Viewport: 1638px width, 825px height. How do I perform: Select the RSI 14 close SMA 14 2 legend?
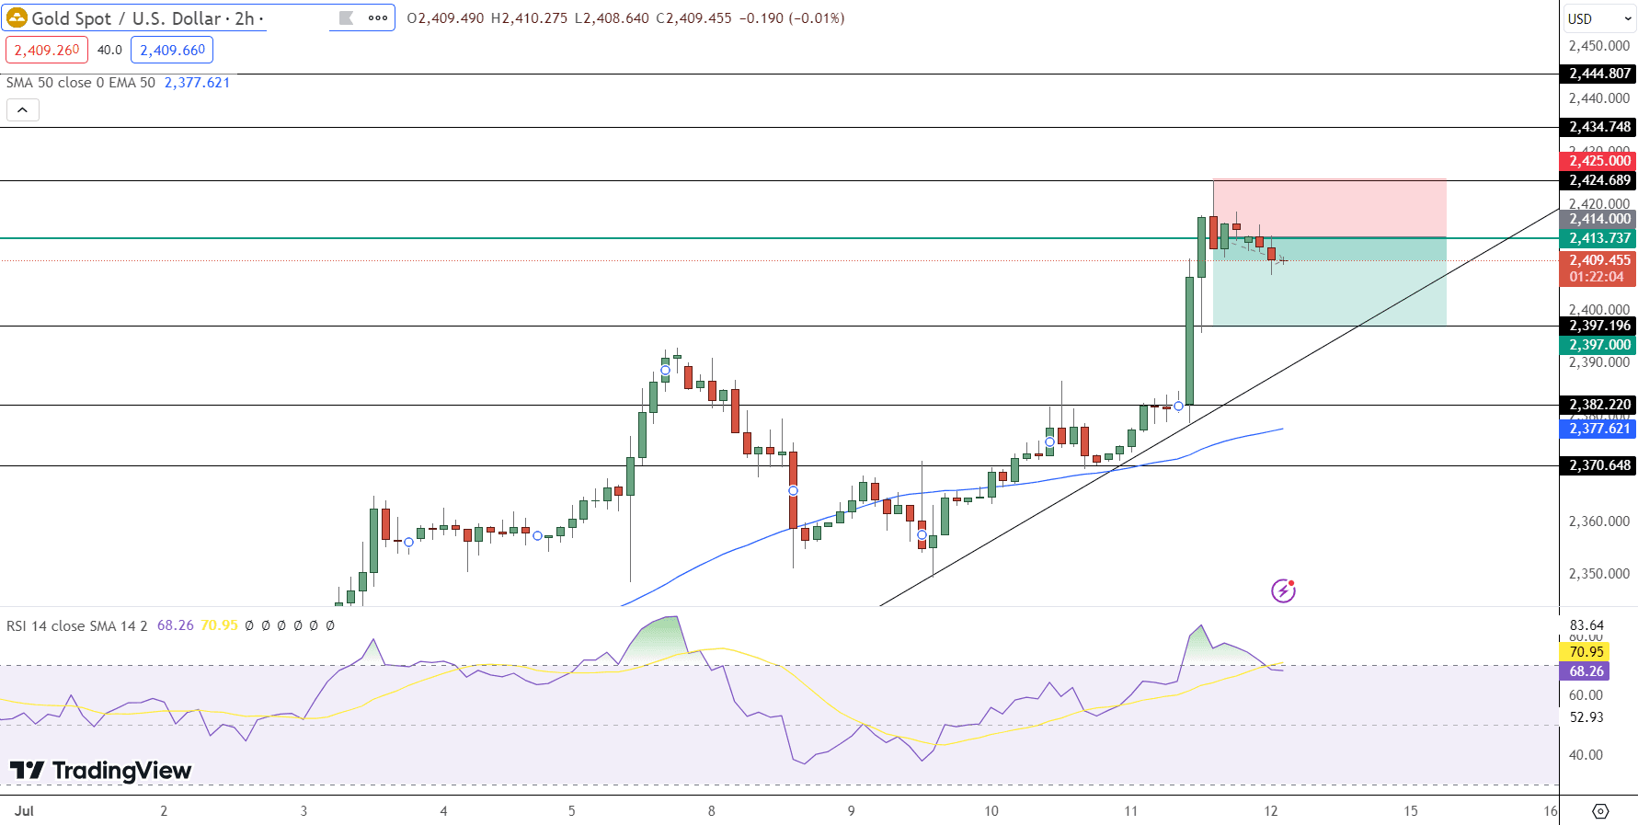[76, 625]
